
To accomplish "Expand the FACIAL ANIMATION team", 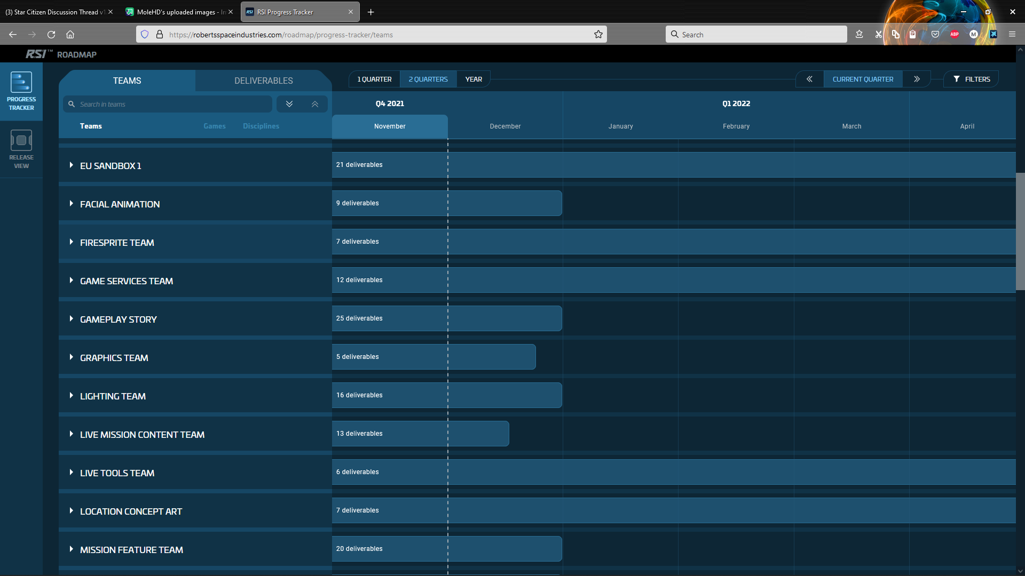I will coord(71,204).
